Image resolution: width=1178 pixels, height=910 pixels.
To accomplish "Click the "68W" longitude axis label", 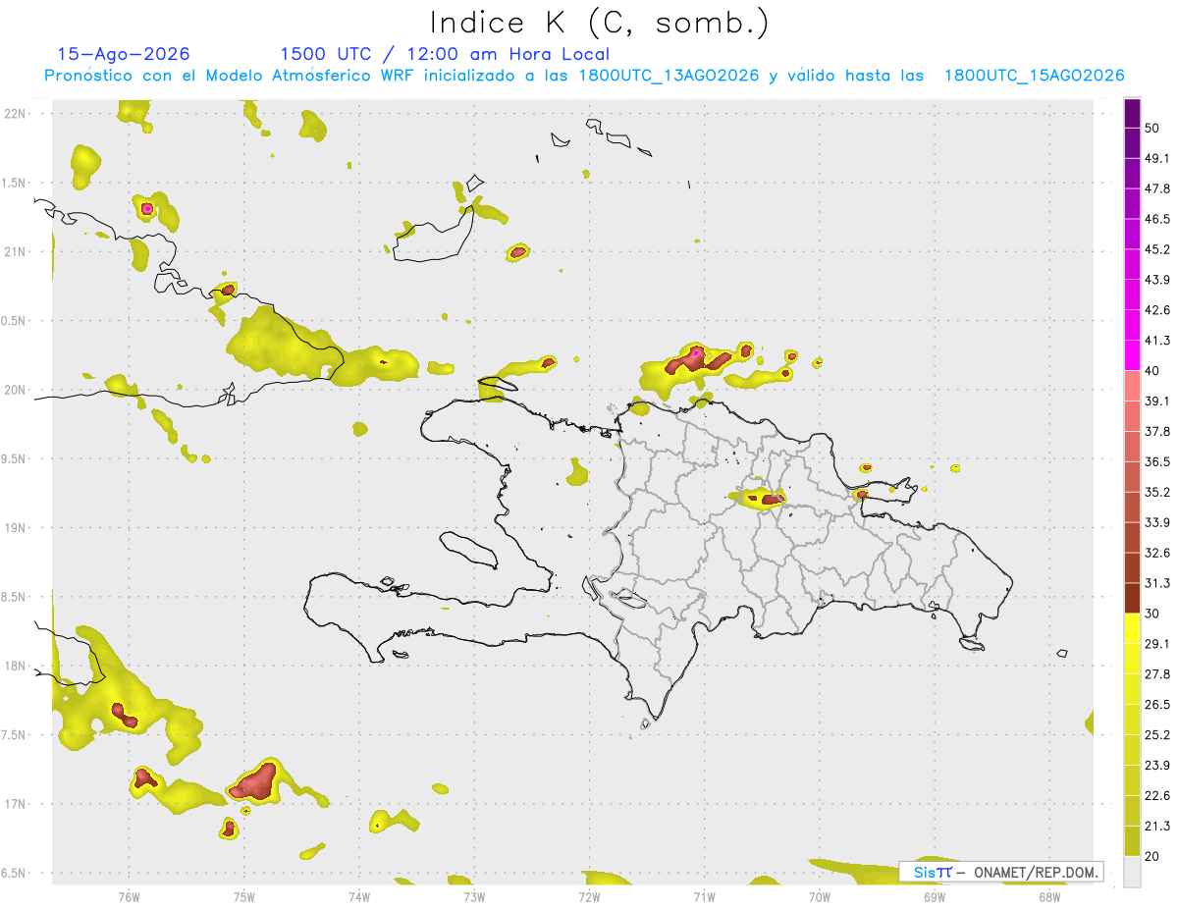I will click(x=1049, y=895).
